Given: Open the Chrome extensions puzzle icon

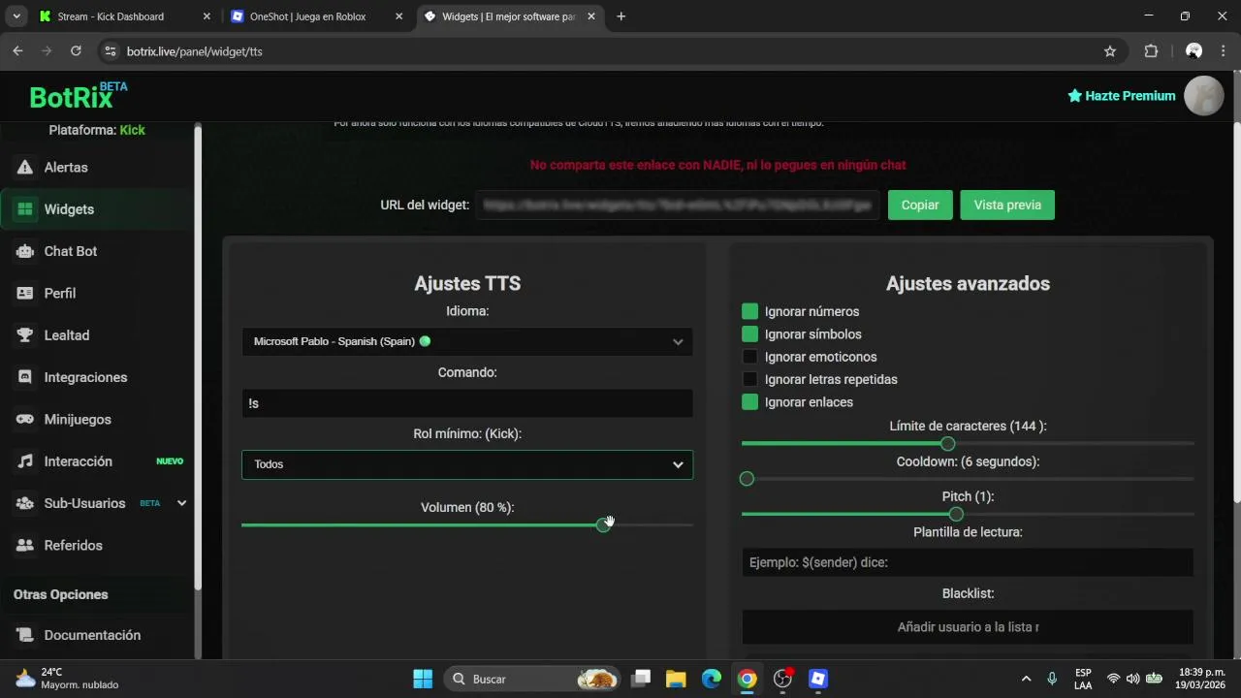Looking at the screenshot, I should pyautogui.click(x=1152, y=51).
